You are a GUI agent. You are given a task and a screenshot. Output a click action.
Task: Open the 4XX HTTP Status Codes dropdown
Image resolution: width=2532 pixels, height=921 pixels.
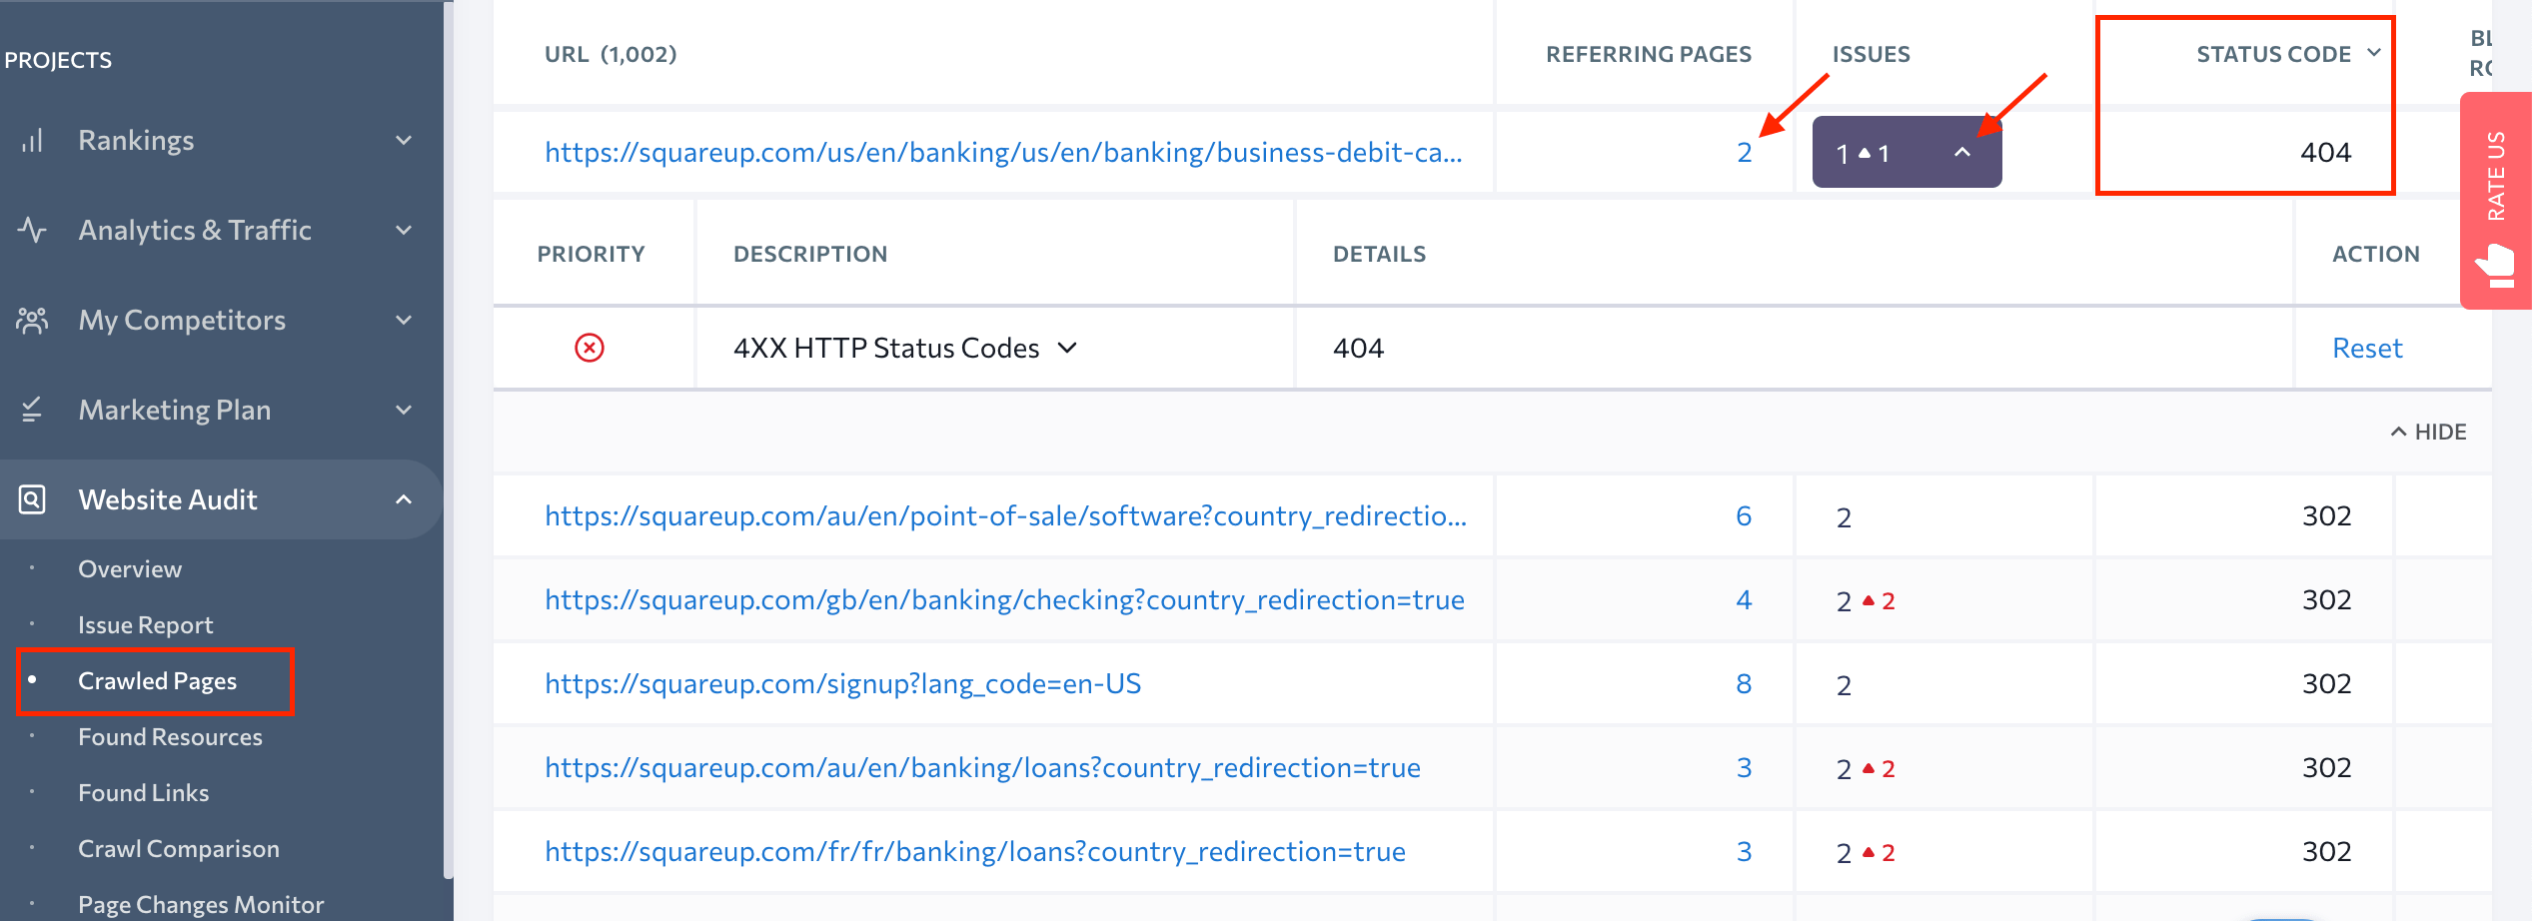[x=1067, y=348]
